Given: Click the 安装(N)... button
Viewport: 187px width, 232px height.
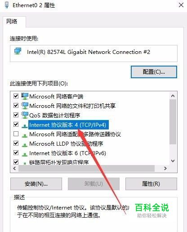Looking at the screenshot, I should click(36, 184).
